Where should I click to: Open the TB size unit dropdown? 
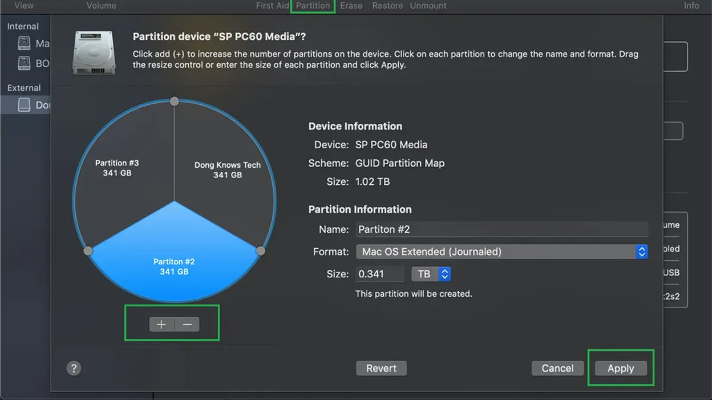point(431,274)
